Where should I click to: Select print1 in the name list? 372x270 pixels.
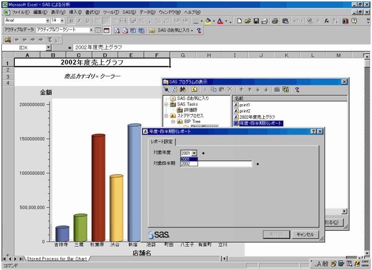(x=245, y=105)
